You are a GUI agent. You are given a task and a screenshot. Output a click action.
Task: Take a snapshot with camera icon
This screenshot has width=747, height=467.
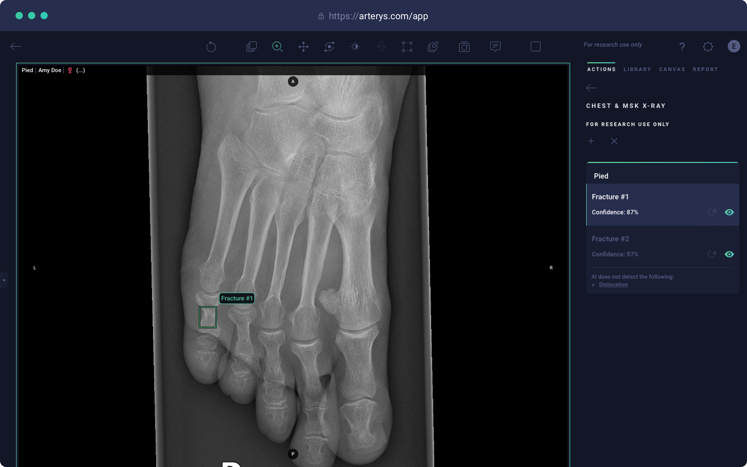464,47
